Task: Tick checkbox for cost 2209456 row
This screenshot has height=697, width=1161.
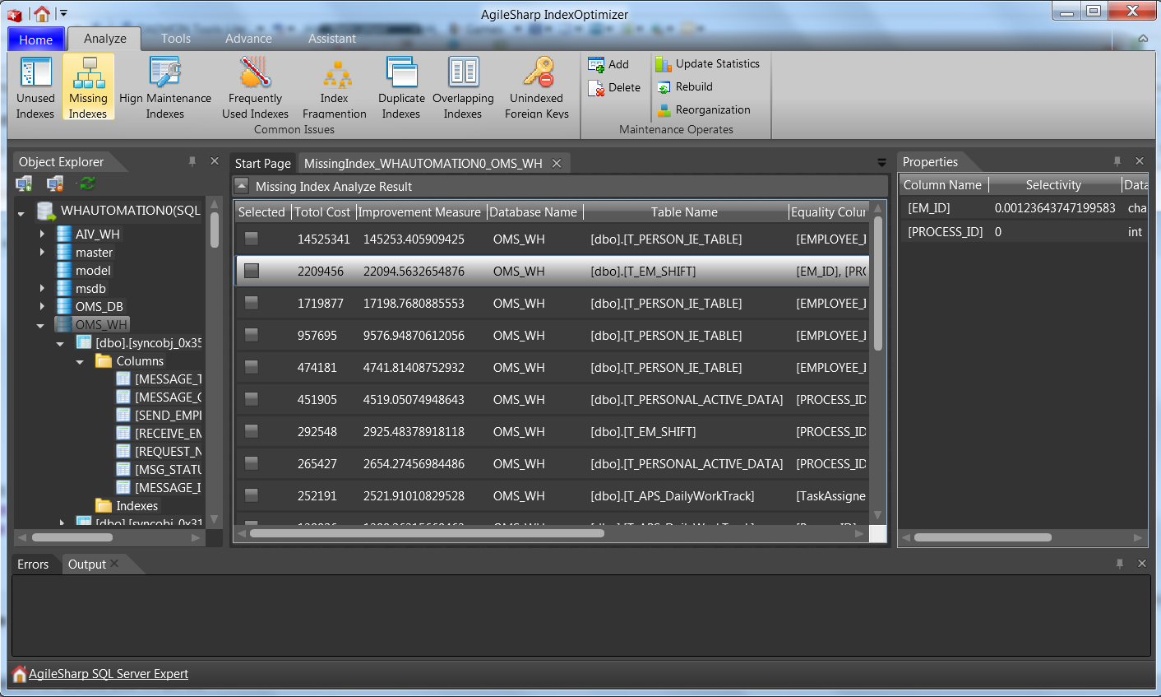Action: point(252,271)
